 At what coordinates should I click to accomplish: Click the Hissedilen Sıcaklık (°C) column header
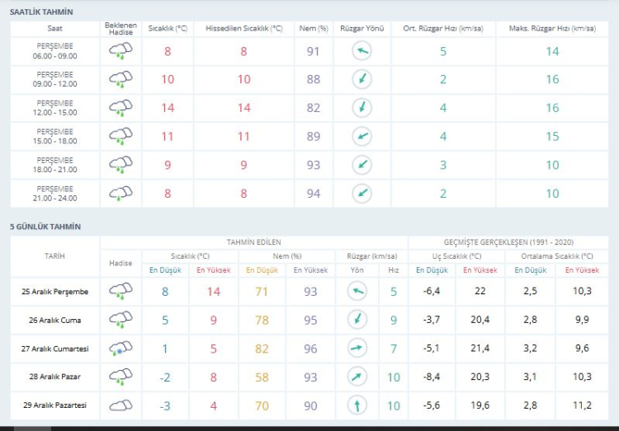point(243,28)
